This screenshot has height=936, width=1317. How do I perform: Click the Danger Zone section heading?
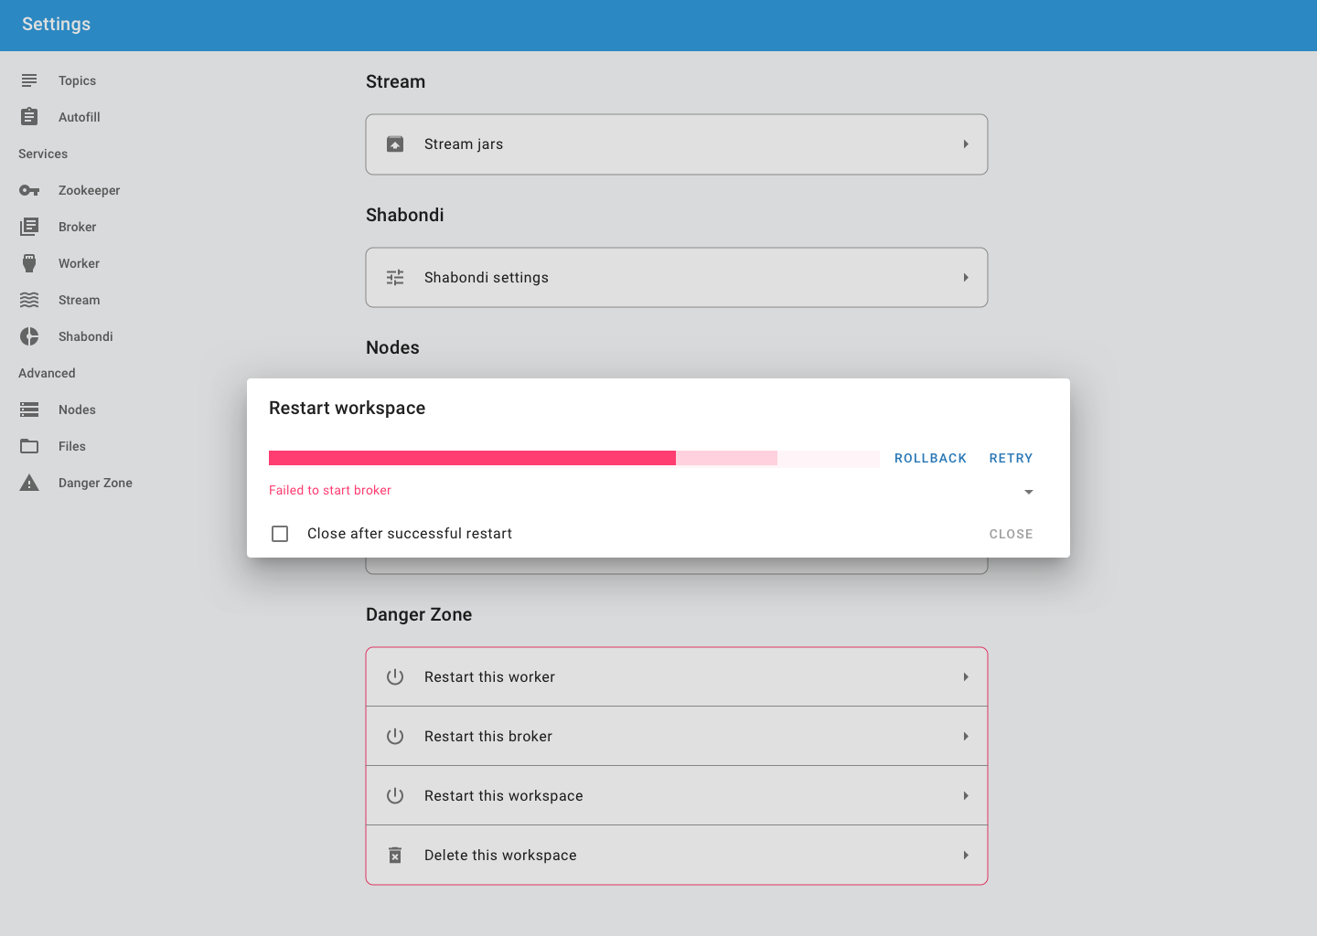click(x=419, y=615)
